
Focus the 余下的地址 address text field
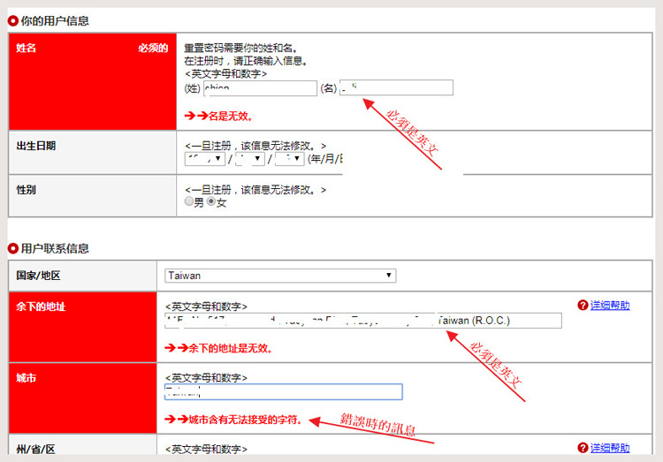(x=362, y=320)
